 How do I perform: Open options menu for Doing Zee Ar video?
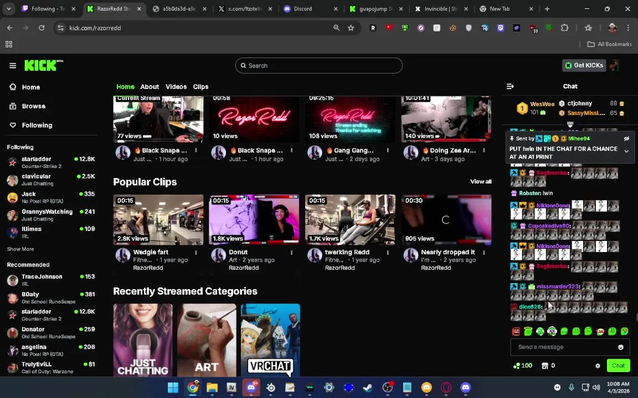(x=484, y=150)
